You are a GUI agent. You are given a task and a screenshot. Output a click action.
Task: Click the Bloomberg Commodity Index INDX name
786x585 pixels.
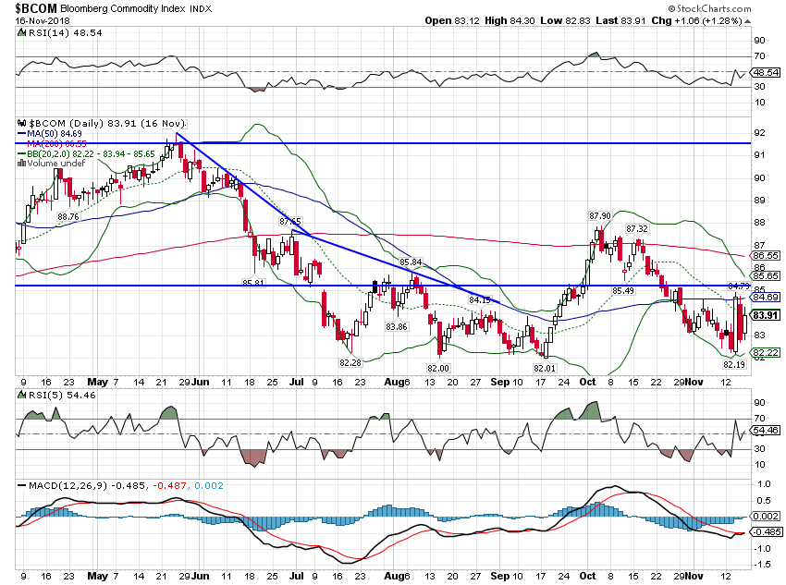tap(136, 9)
